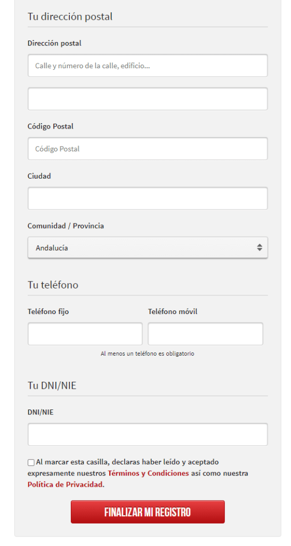291x546 pixels.
Task: Click the empty second address line field
Action: pos(148,99)
